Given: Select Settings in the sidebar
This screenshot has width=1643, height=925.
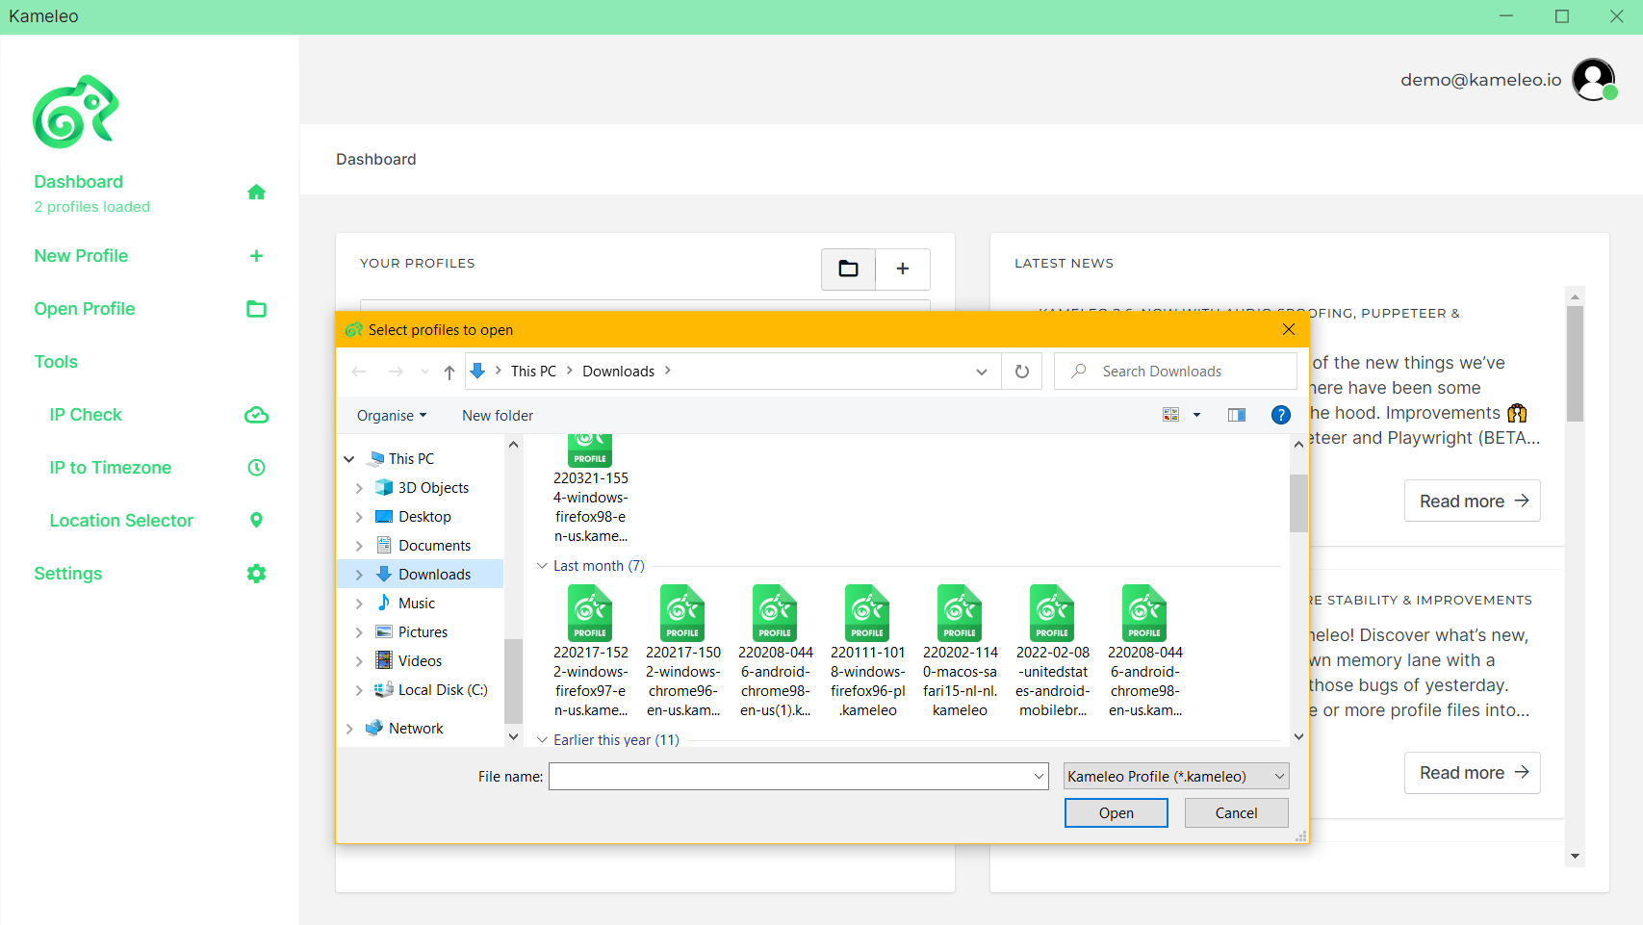Looking at the screenshot, I should click(68, 574).
